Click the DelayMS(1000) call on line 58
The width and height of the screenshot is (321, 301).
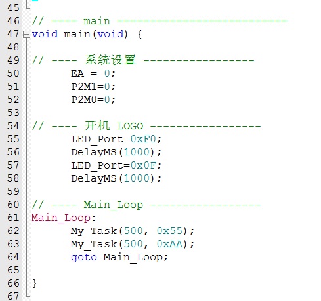click(116, 178)
